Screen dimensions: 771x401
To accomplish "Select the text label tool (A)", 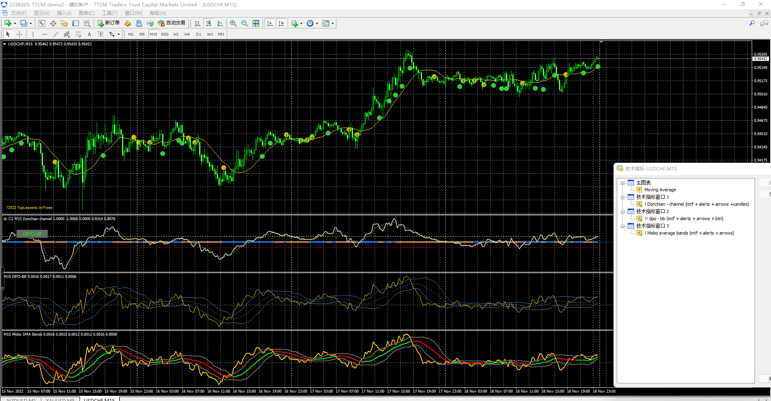I will [89, 34].
